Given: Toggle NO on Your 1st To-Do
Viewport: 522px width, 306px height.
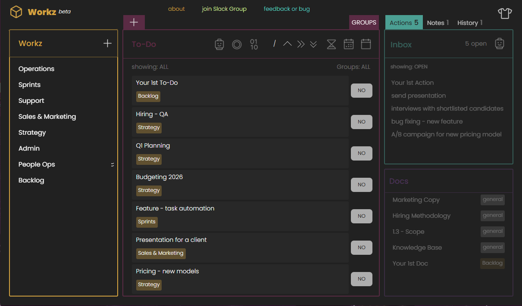Looking at the screenshot, I should [x=361, y=90].
